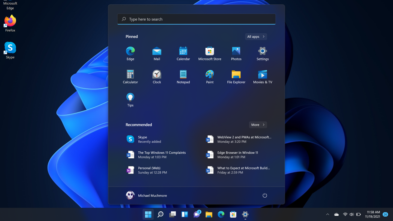Expand More recommended items
The height and width of the screenshot is (221, 393).
point(258,125)
